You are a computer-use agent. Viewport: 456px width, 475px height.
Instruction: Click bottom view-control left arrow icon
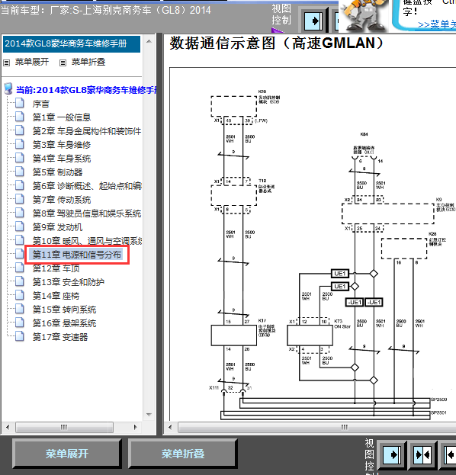(450, 454)
